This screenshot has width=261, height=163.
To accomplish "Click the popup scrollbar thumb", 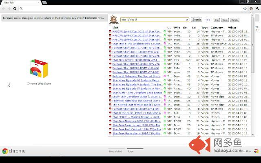I will [x=253, y=45].
